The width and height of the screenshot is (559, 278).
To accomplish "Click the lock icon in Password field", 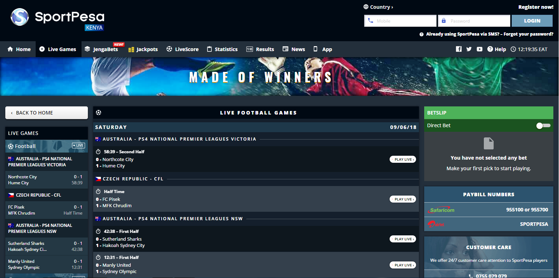I will pyautogui.click(x=444, y=21).
